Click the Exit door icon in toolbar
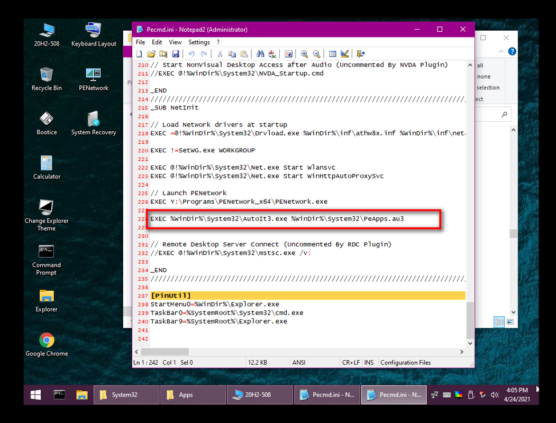 361,54
